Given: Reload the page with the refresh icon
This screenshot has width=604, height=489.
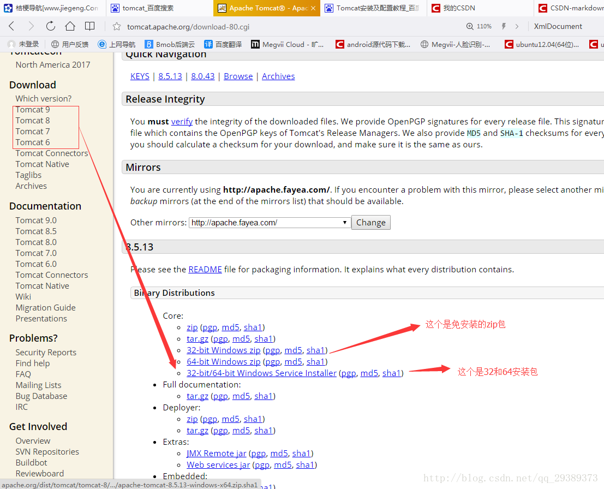Looking at the screenshot, I should click(50, 26).
